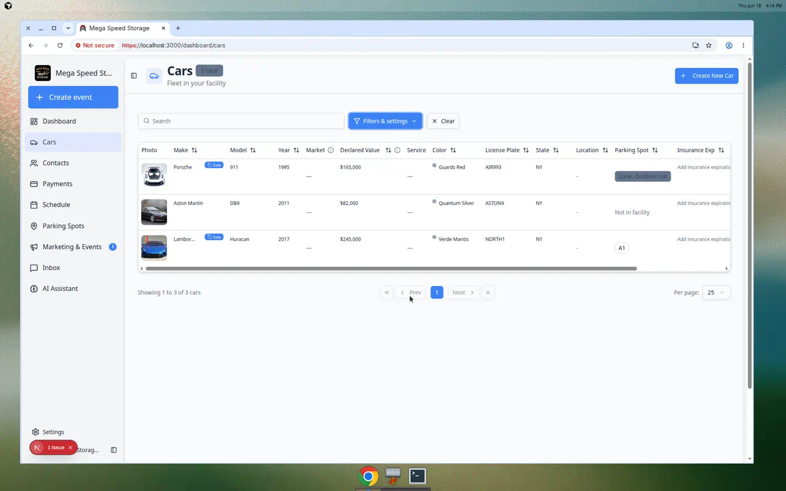The height and width of the screenshot is (491, 786).
Task: Open the Filters & settings dropdown
Action: (385, 121)
